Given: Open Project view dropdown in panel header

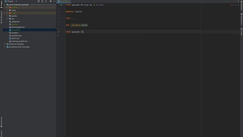Looking at the screenshot, I should pos(16,1).
